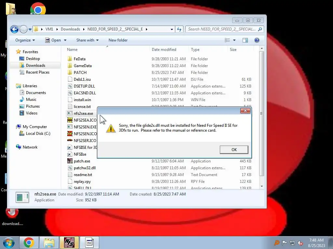
Task: Click New folder in toolbar
Action: point(118,40)
